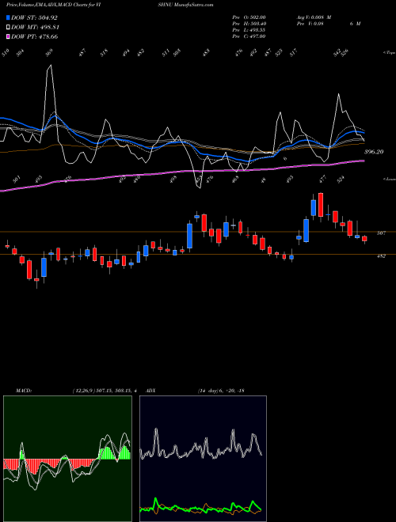Click the blue DOW ST legend swatch

(8, 17)
